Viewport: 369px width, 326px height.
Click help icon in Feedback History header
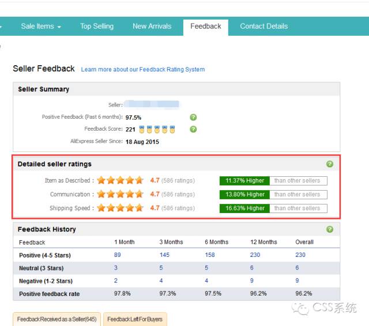pos(330,229)
